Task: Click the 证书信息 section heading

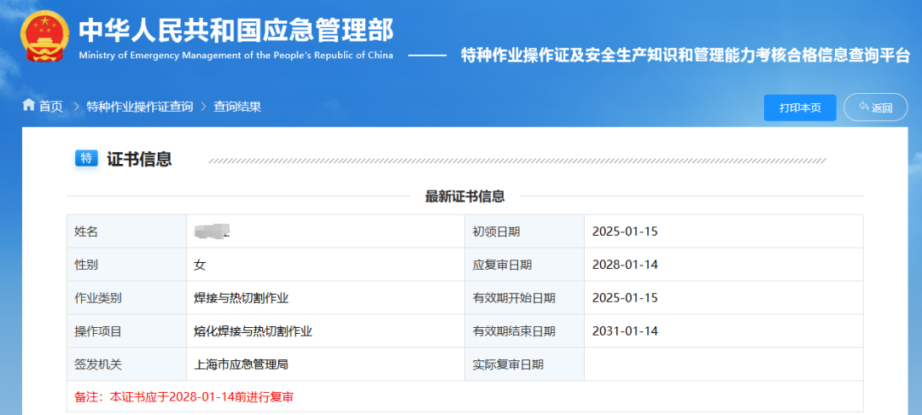Action: point(139,159)
